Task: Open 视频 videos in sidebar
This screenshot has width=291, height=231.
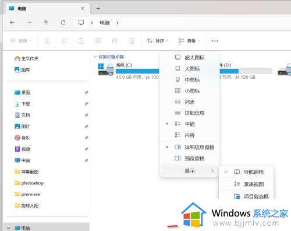Action: coord(22,149)
